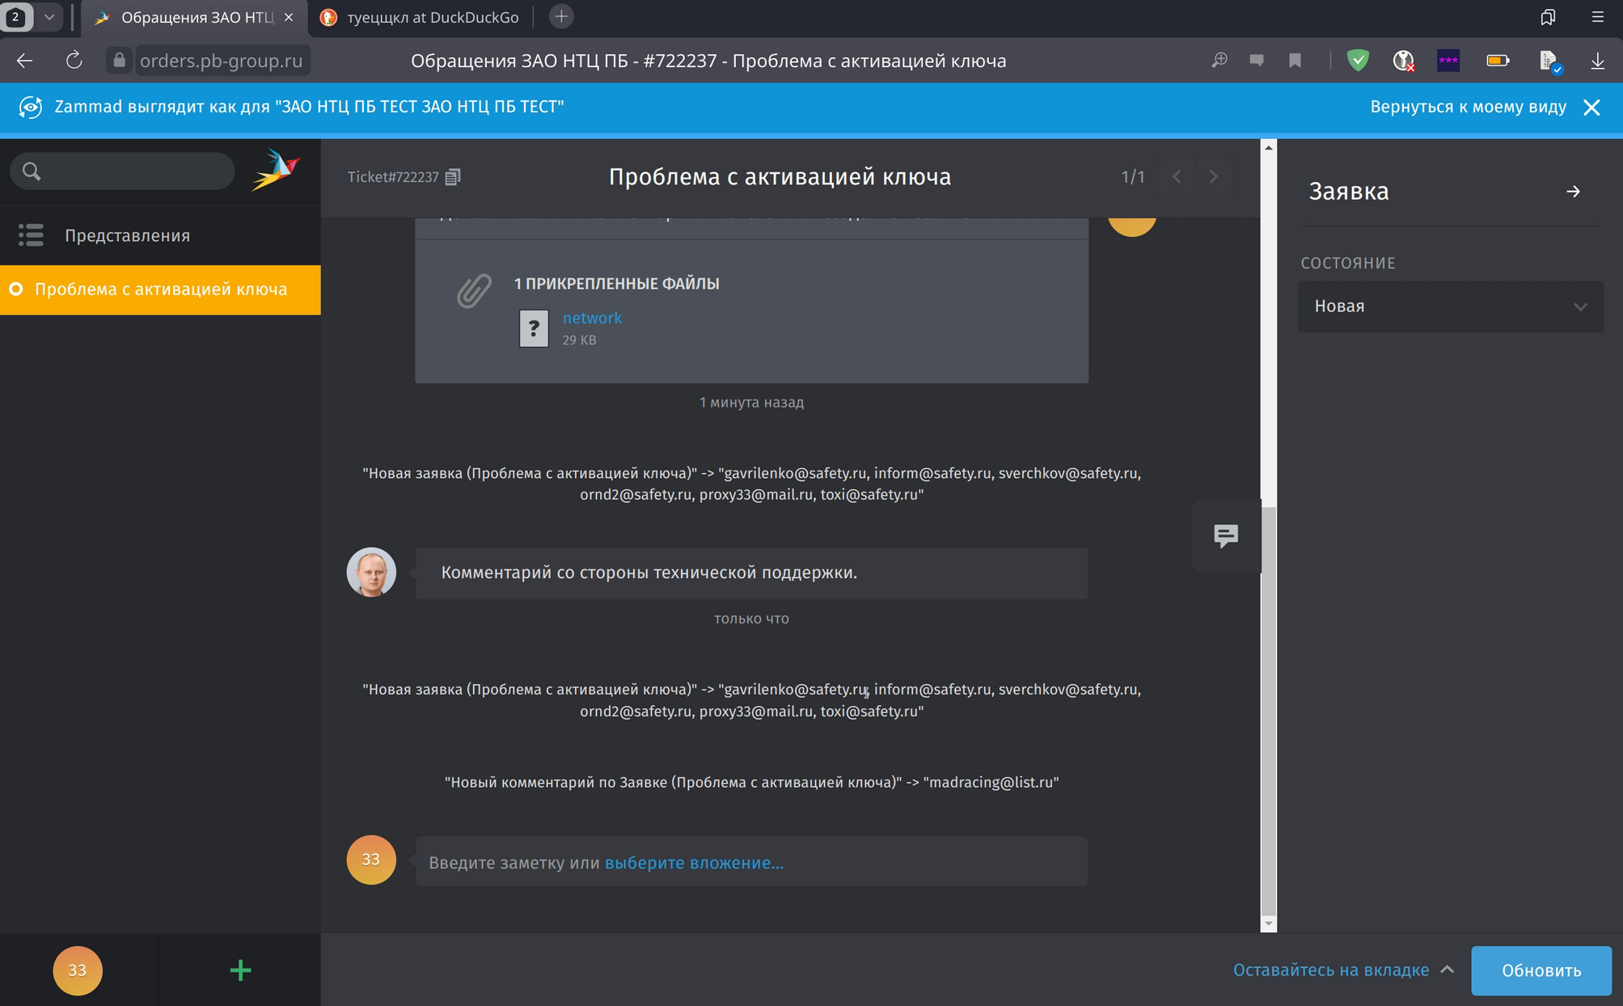
Task: Open the browser main menu hamburger
Action: point(1597,17)
